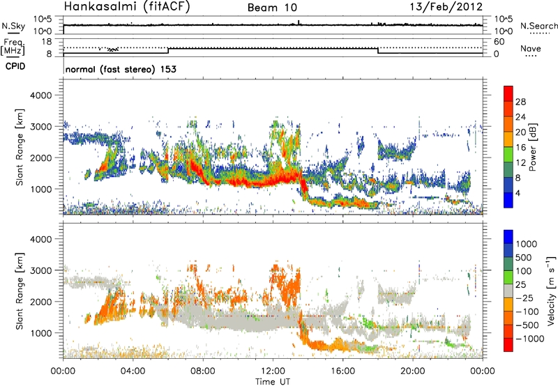Click the N.Search legend label

pyautogui.click(x=539, y=26)
